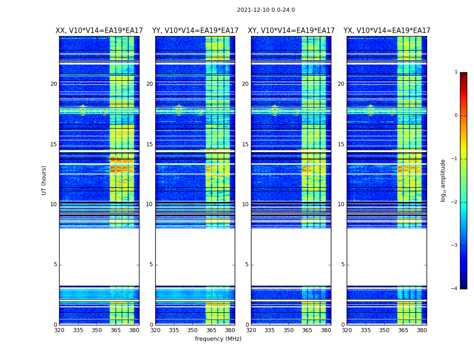Click the 20 hour tick label beside XX panel
Viewport: 474px width, 361px height.
[x=54, y=83]
